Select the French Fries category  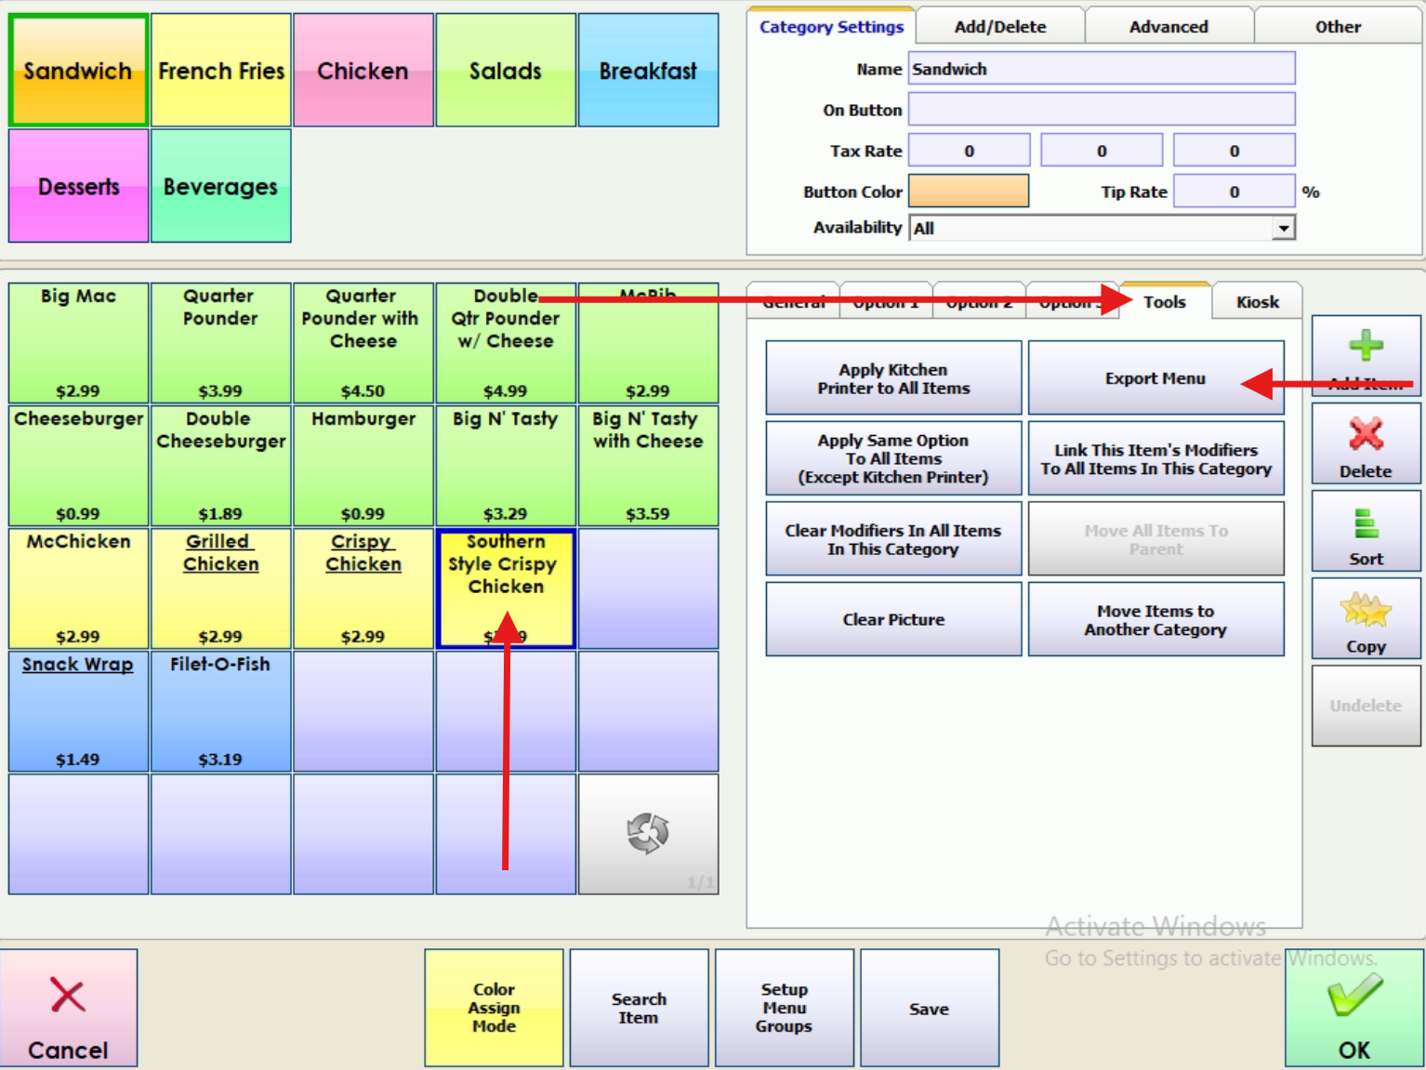tap(221, 70)
